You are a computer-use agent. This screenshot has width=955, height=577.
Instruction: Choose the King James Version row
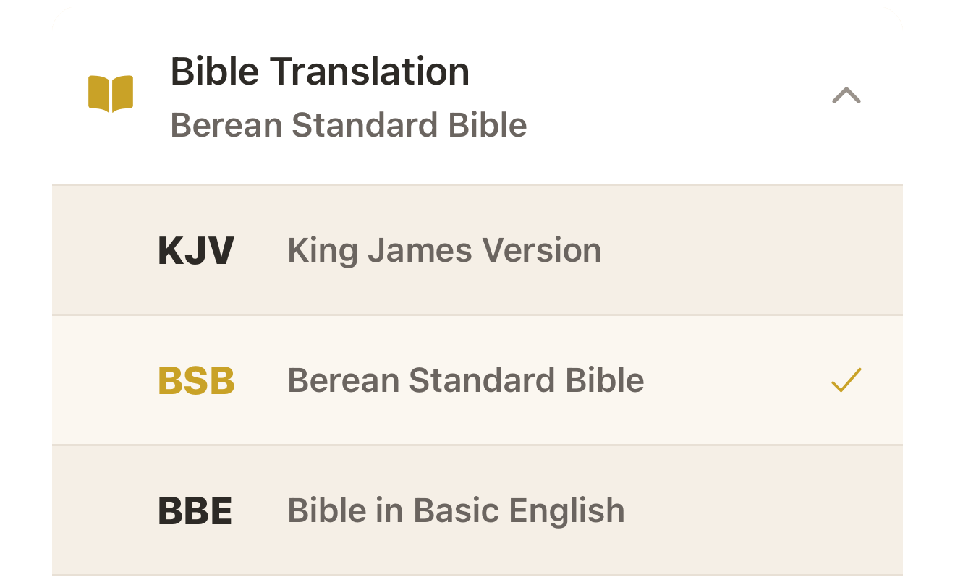tap(444, 249)
